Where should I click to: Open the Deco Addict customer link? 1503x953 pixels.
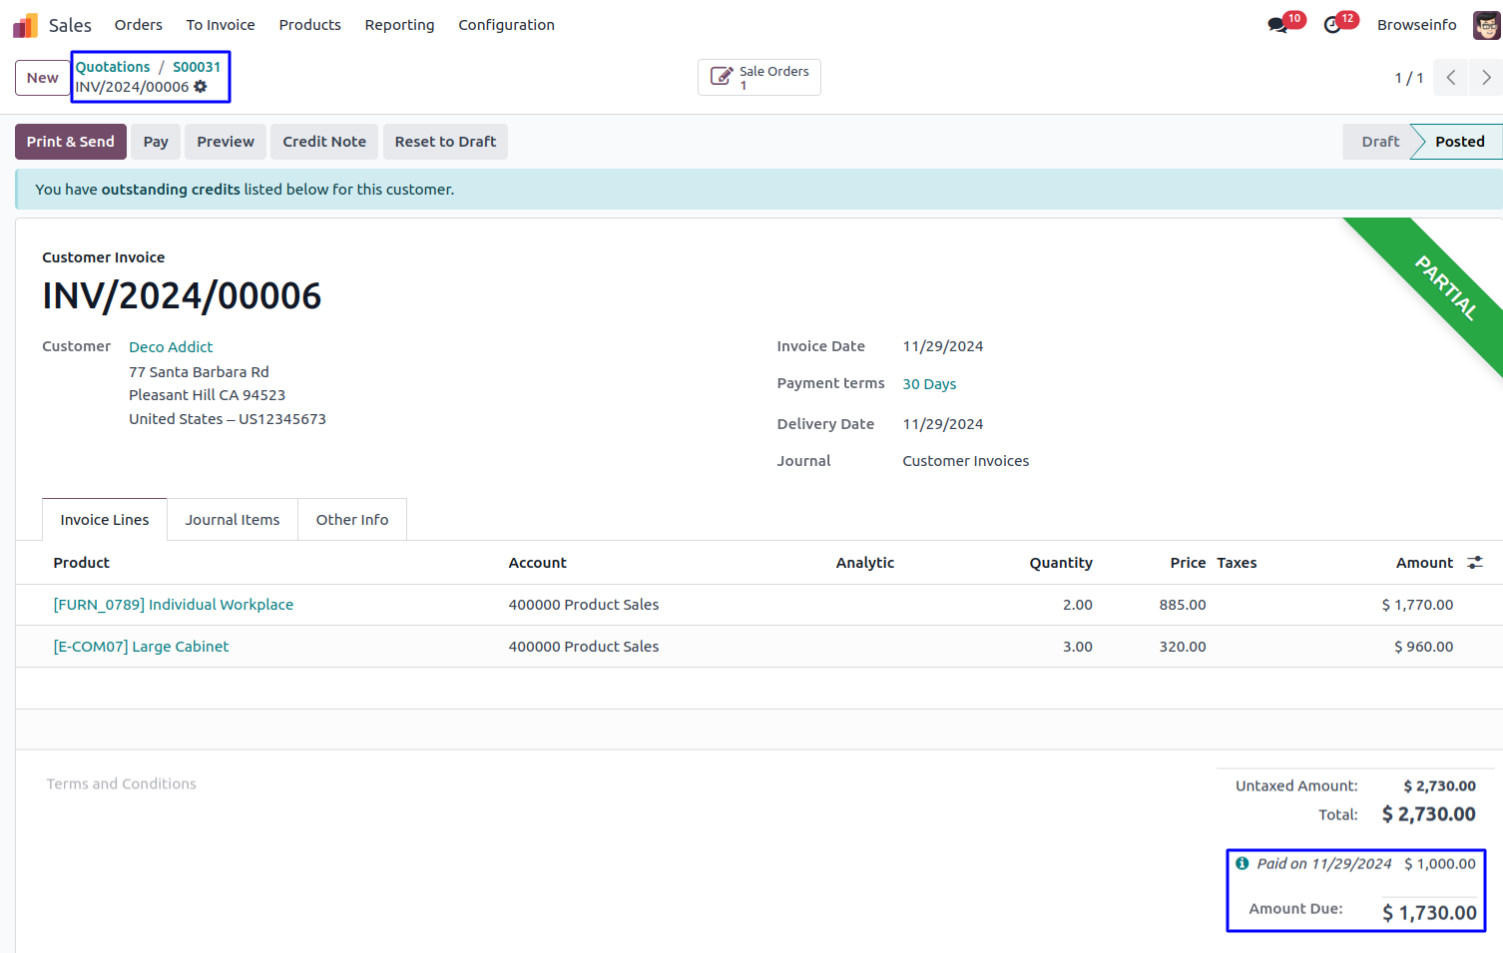click(x=171, y=347)
